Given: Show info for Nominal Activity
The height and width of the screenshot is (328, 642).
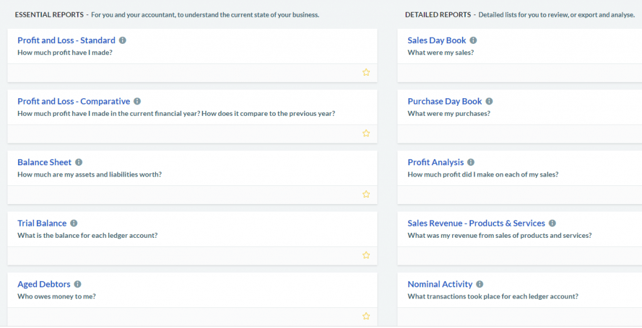Looking at the screenshot, I should [x=480, y=284].
